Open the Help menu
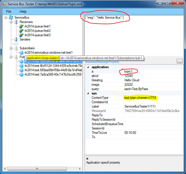This screenshot has height=174, width=186. (x=23, y=12)
